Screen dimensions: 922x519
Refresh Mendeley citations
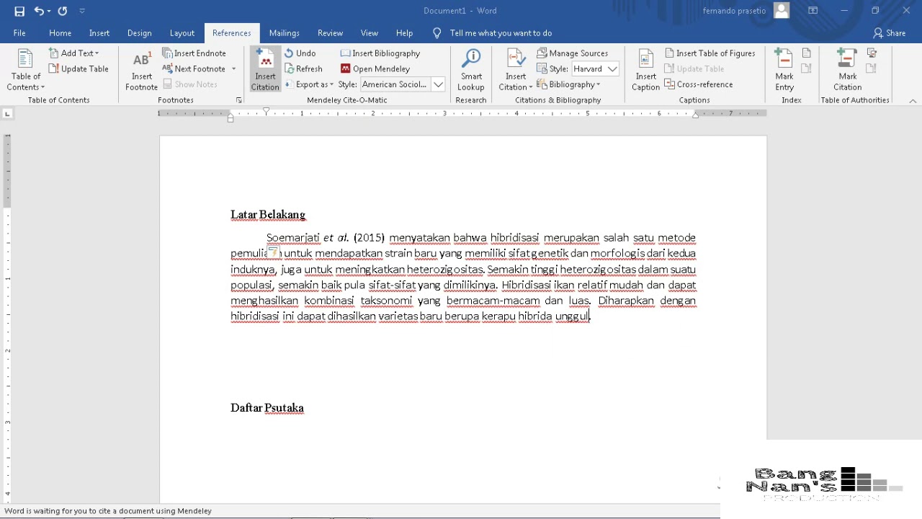pyautogui.click(x=303, y=69)
